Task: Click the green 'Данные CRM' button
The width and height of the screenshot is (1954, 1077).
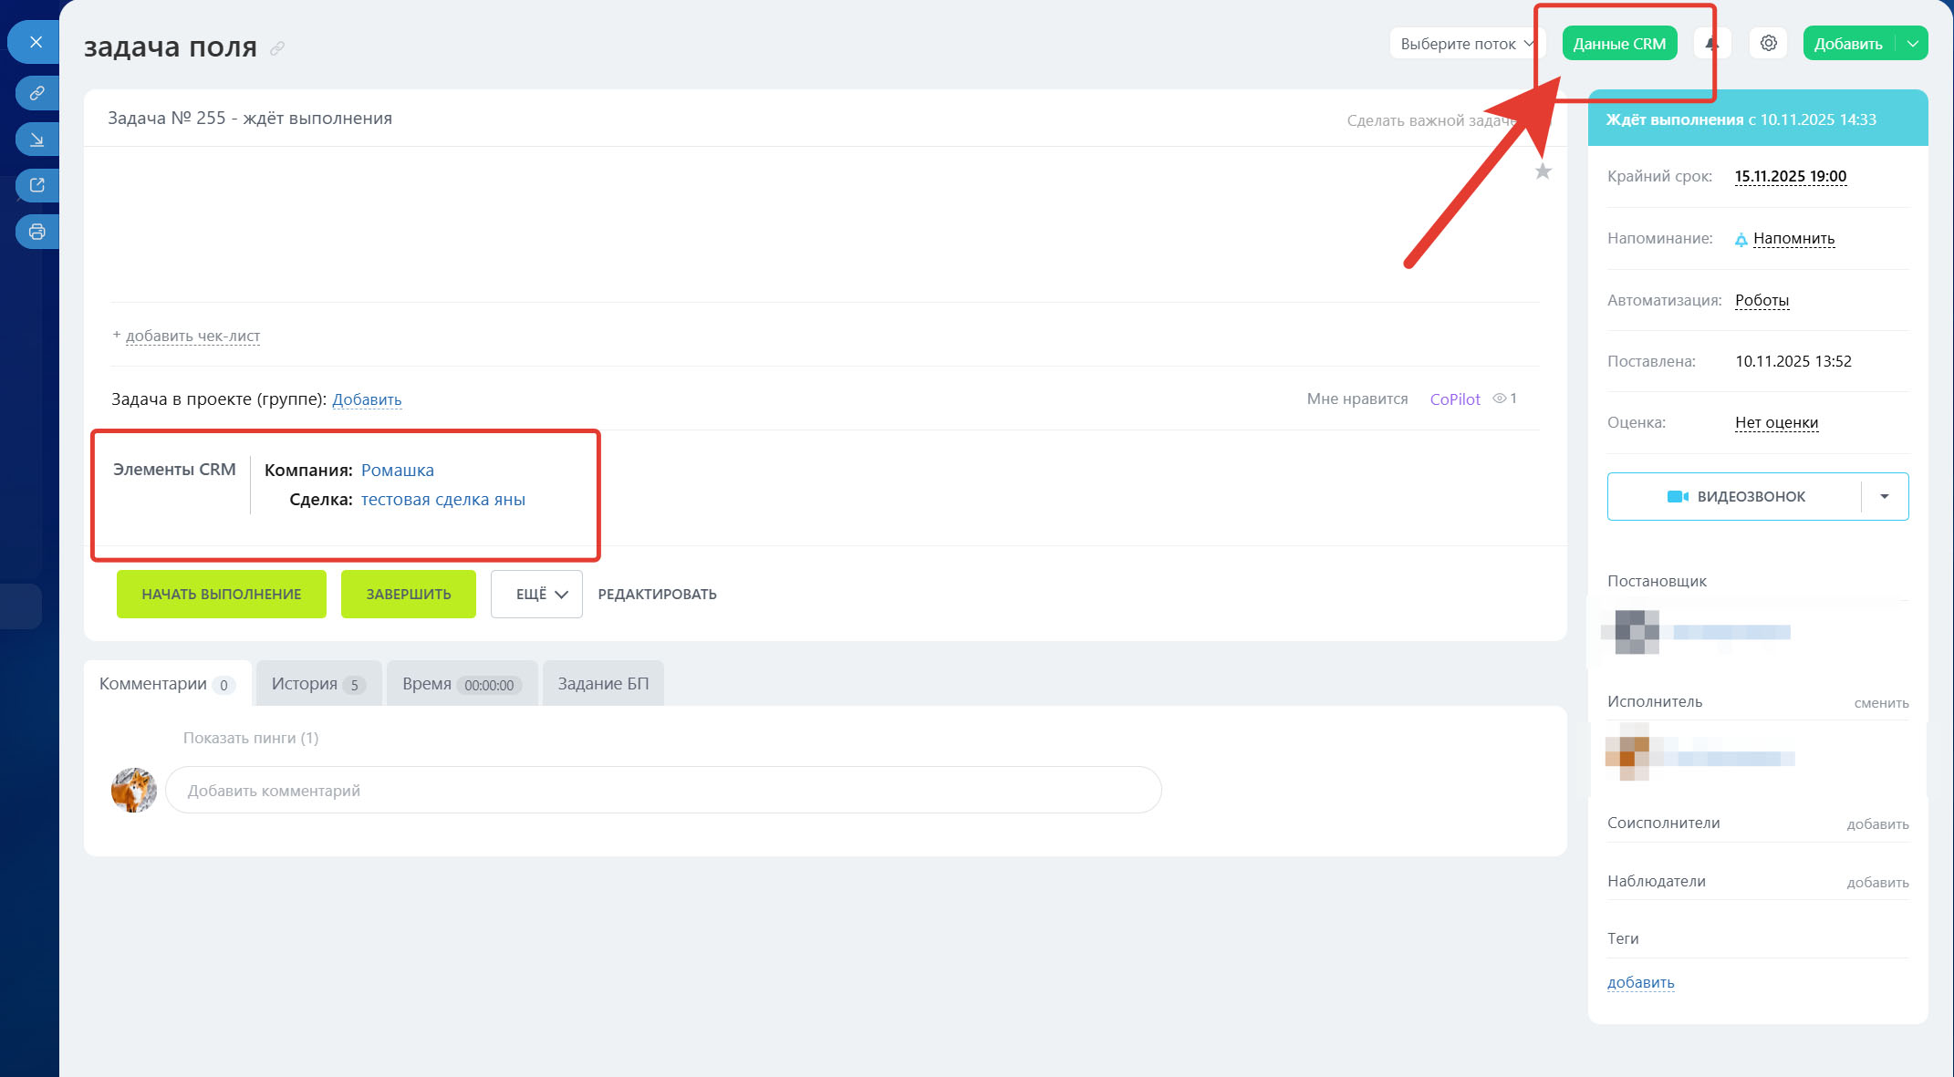Action: point(1618,44)
